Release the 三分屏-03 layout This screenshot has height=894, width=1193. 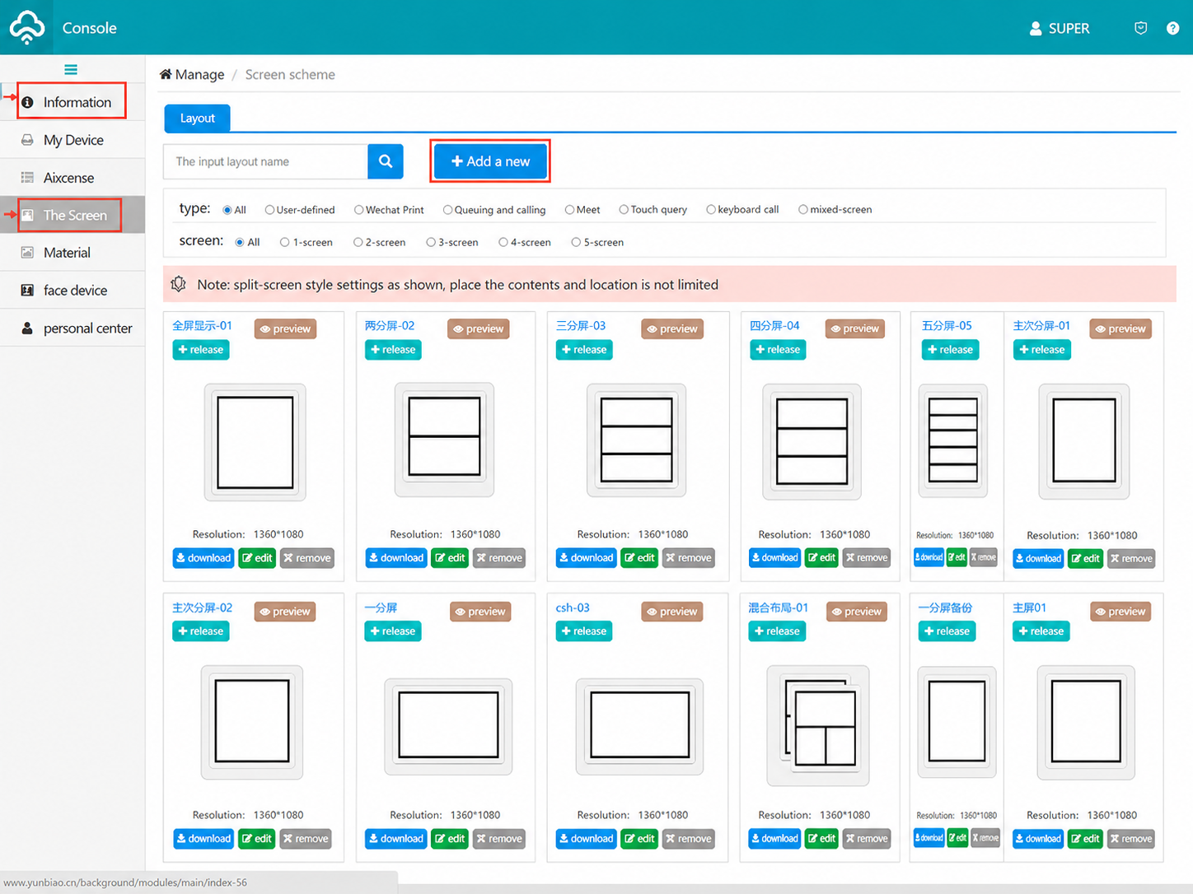[x=584, y=350]
